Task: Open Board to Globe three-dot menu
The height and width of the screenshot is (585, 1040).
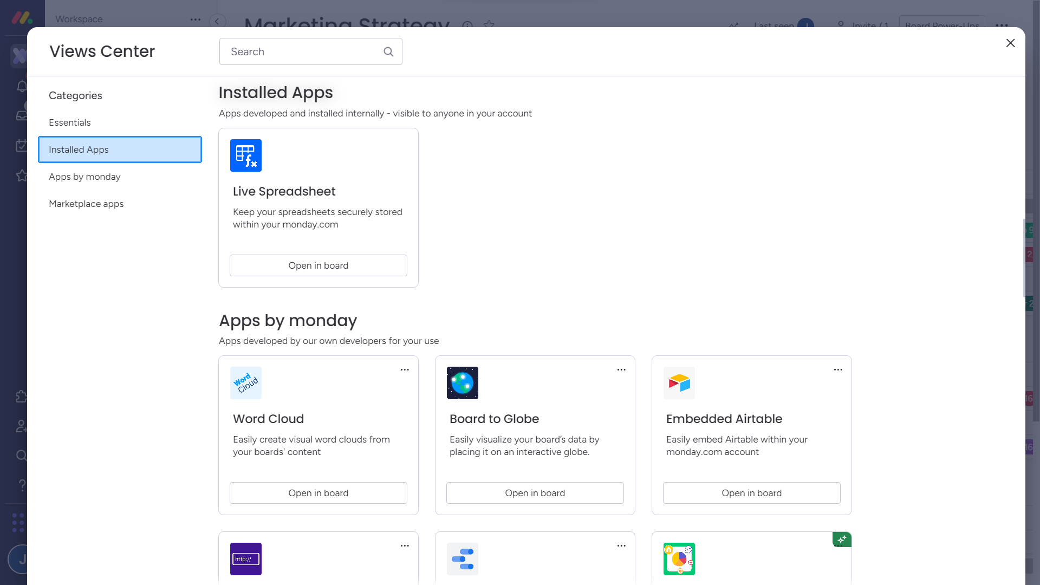Action: tap(621, 369)
